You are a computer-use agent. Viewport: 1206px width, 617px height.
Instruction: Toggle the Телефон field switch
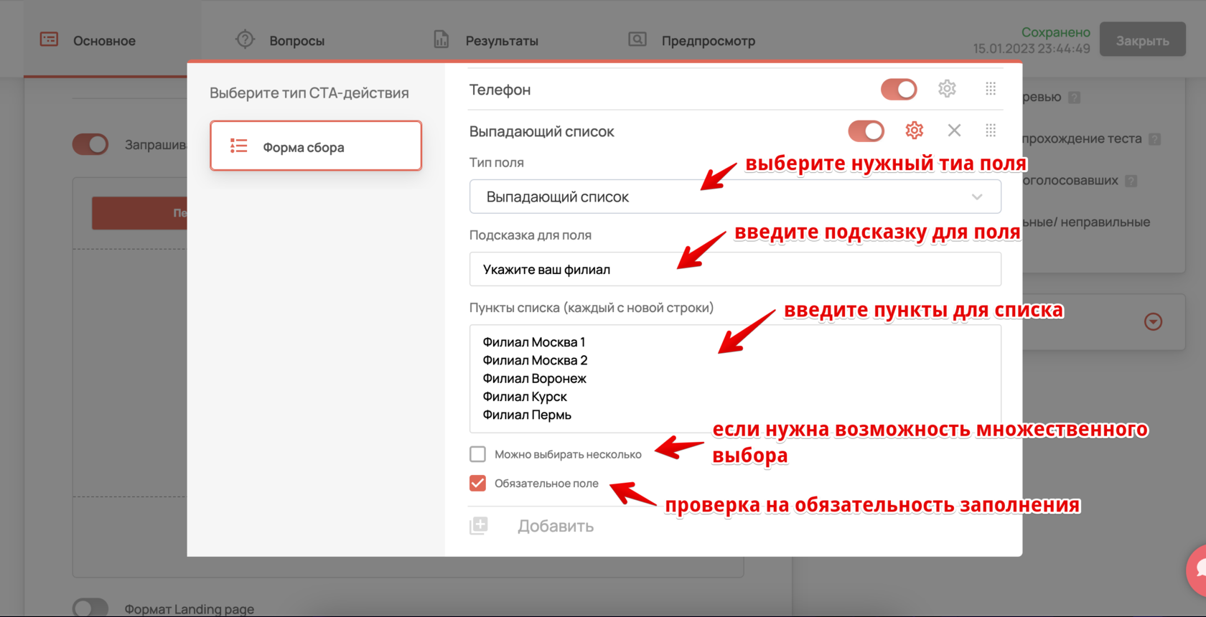coord(899,89)
